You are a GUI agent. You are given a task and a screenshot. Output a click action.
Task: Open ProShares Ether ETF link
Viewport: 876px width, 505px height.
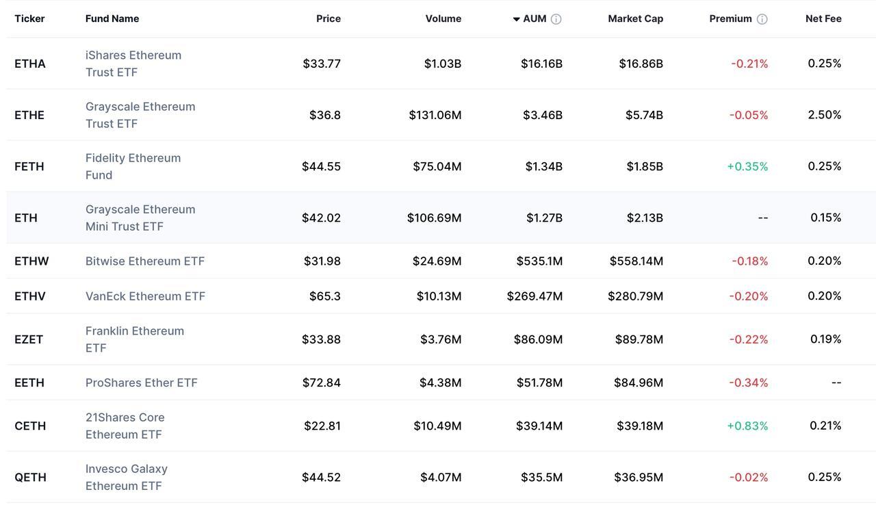[x=141, y=383]
